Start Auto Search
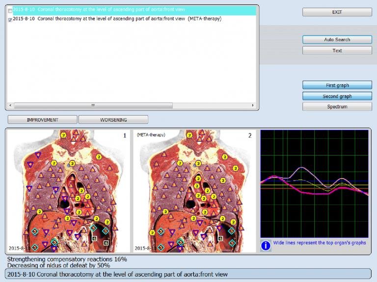Viewport: 377px width, 282px height. coord(337,40)
